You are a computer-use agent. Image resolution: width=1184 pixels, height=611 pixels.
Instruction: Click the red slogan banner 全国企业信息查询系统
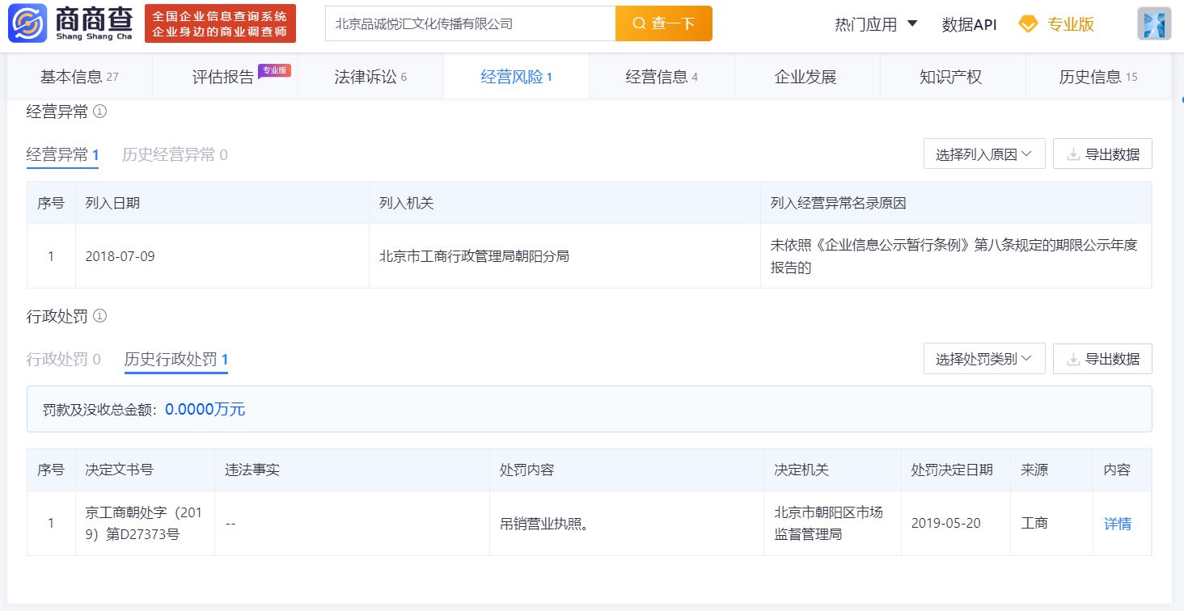[219, 24]
